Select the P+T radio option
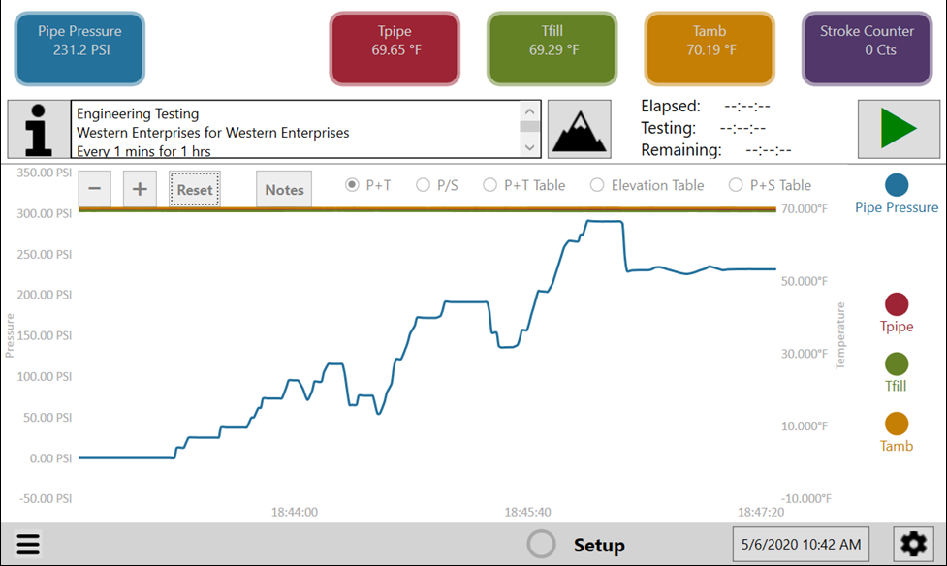This screenshot has height=566, width=947. click(x=353, y=185)
